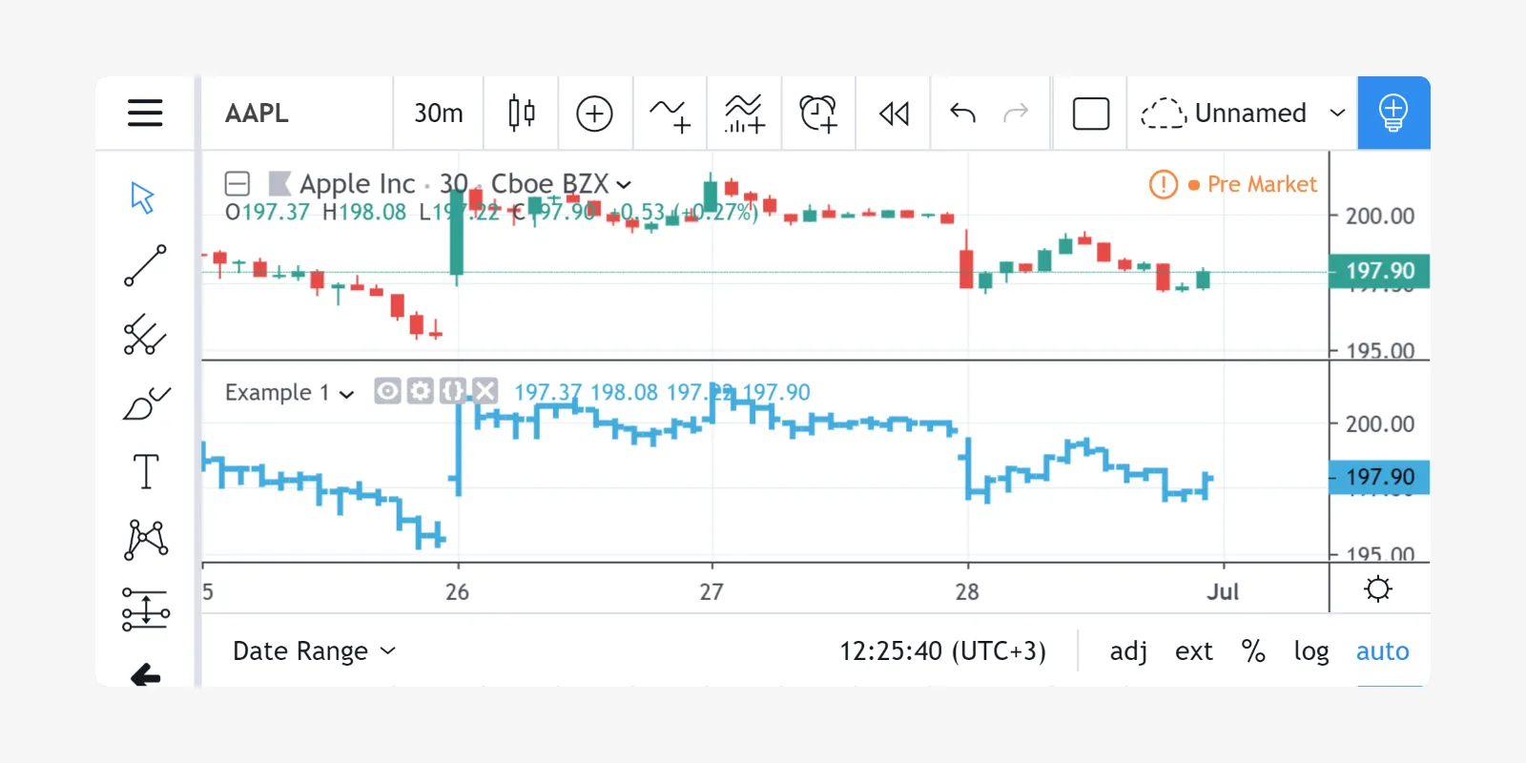
Task: Change the 30m interval
Action: pos(438,113)
